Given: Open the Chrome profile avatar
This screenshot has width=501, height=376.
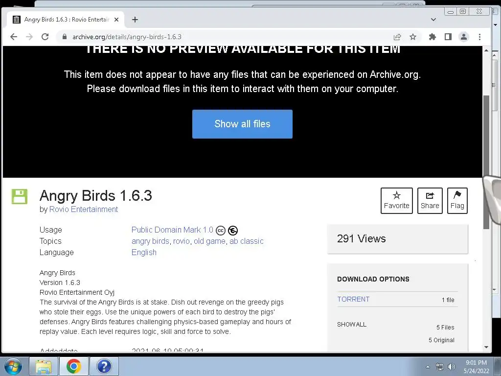Looking at the screenshot, I should [464, 37].
